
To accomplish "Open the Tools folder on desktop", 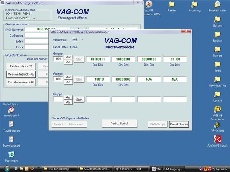I will coord(217,64).
